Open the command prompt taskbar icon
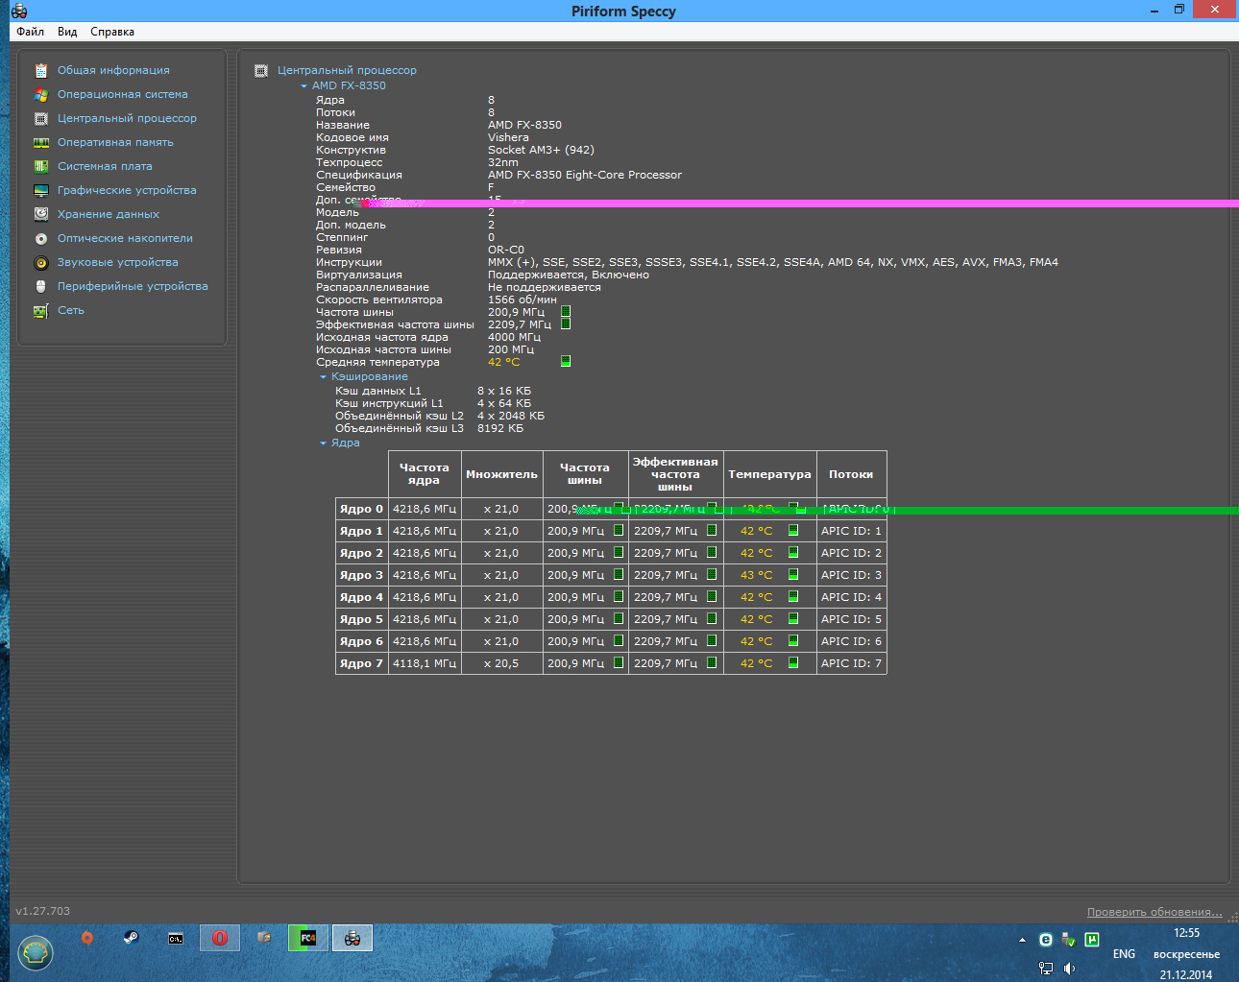The height and width of the screenshot is (982, 1239). (176, 939)
